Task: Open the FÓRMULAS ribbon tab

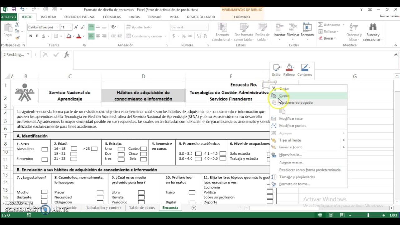Action: click(112, 17)
